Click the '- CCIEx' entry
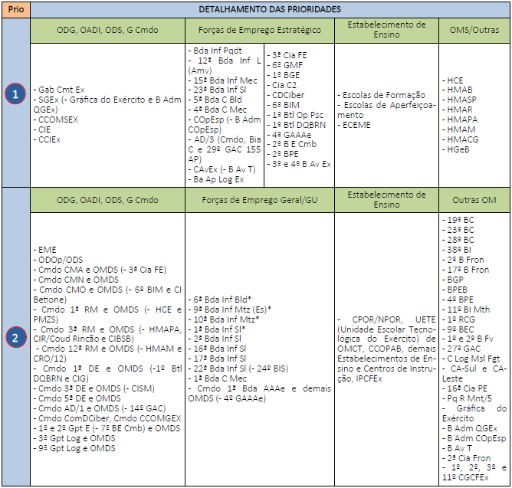 (47, 139)
